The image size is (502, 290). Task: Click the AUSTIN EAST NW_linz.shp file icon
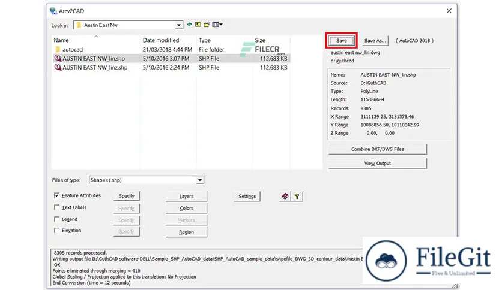(x=58, y=67)
